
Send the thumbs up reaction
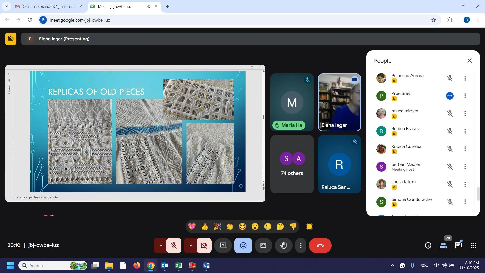[205, 226]
